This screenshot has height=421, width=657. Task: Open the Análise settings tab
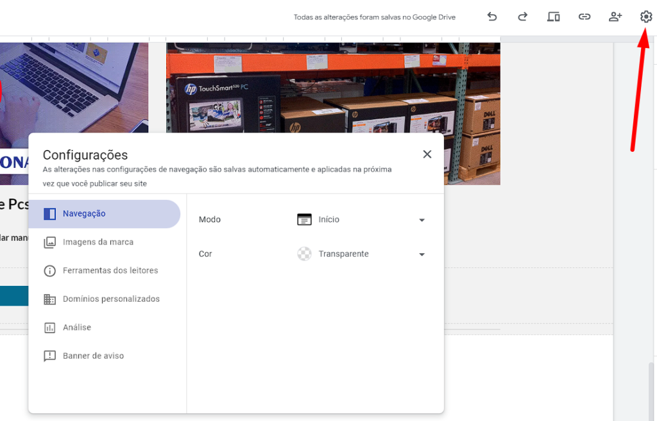pos(105,327)
